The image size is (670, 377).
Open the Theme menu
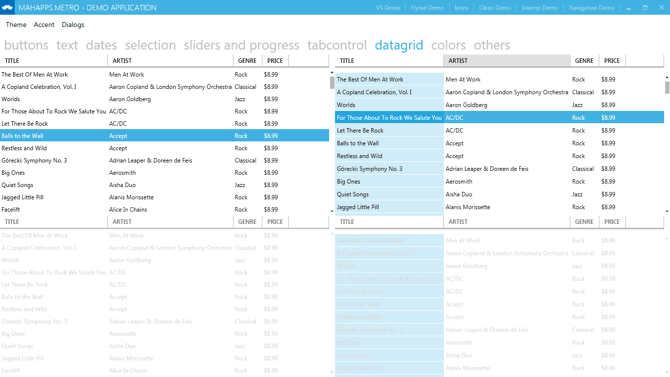[x=16, y=25]
